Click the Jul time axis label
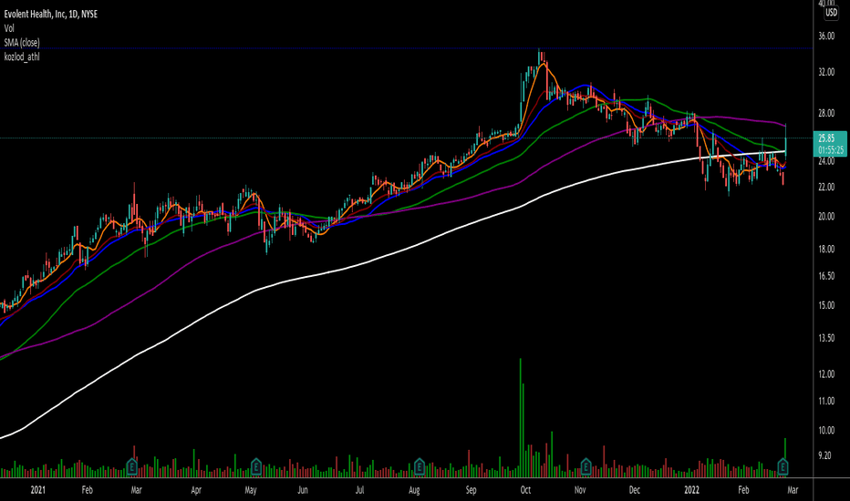The width and height of the screenshot is (850, 501). point(359,490)
